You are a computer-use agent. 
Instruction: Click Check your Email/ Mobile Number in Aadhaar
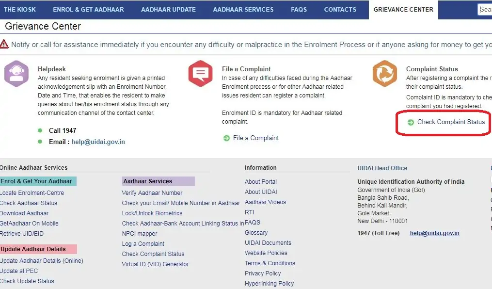pyautogui.click(x=181, y=203)
